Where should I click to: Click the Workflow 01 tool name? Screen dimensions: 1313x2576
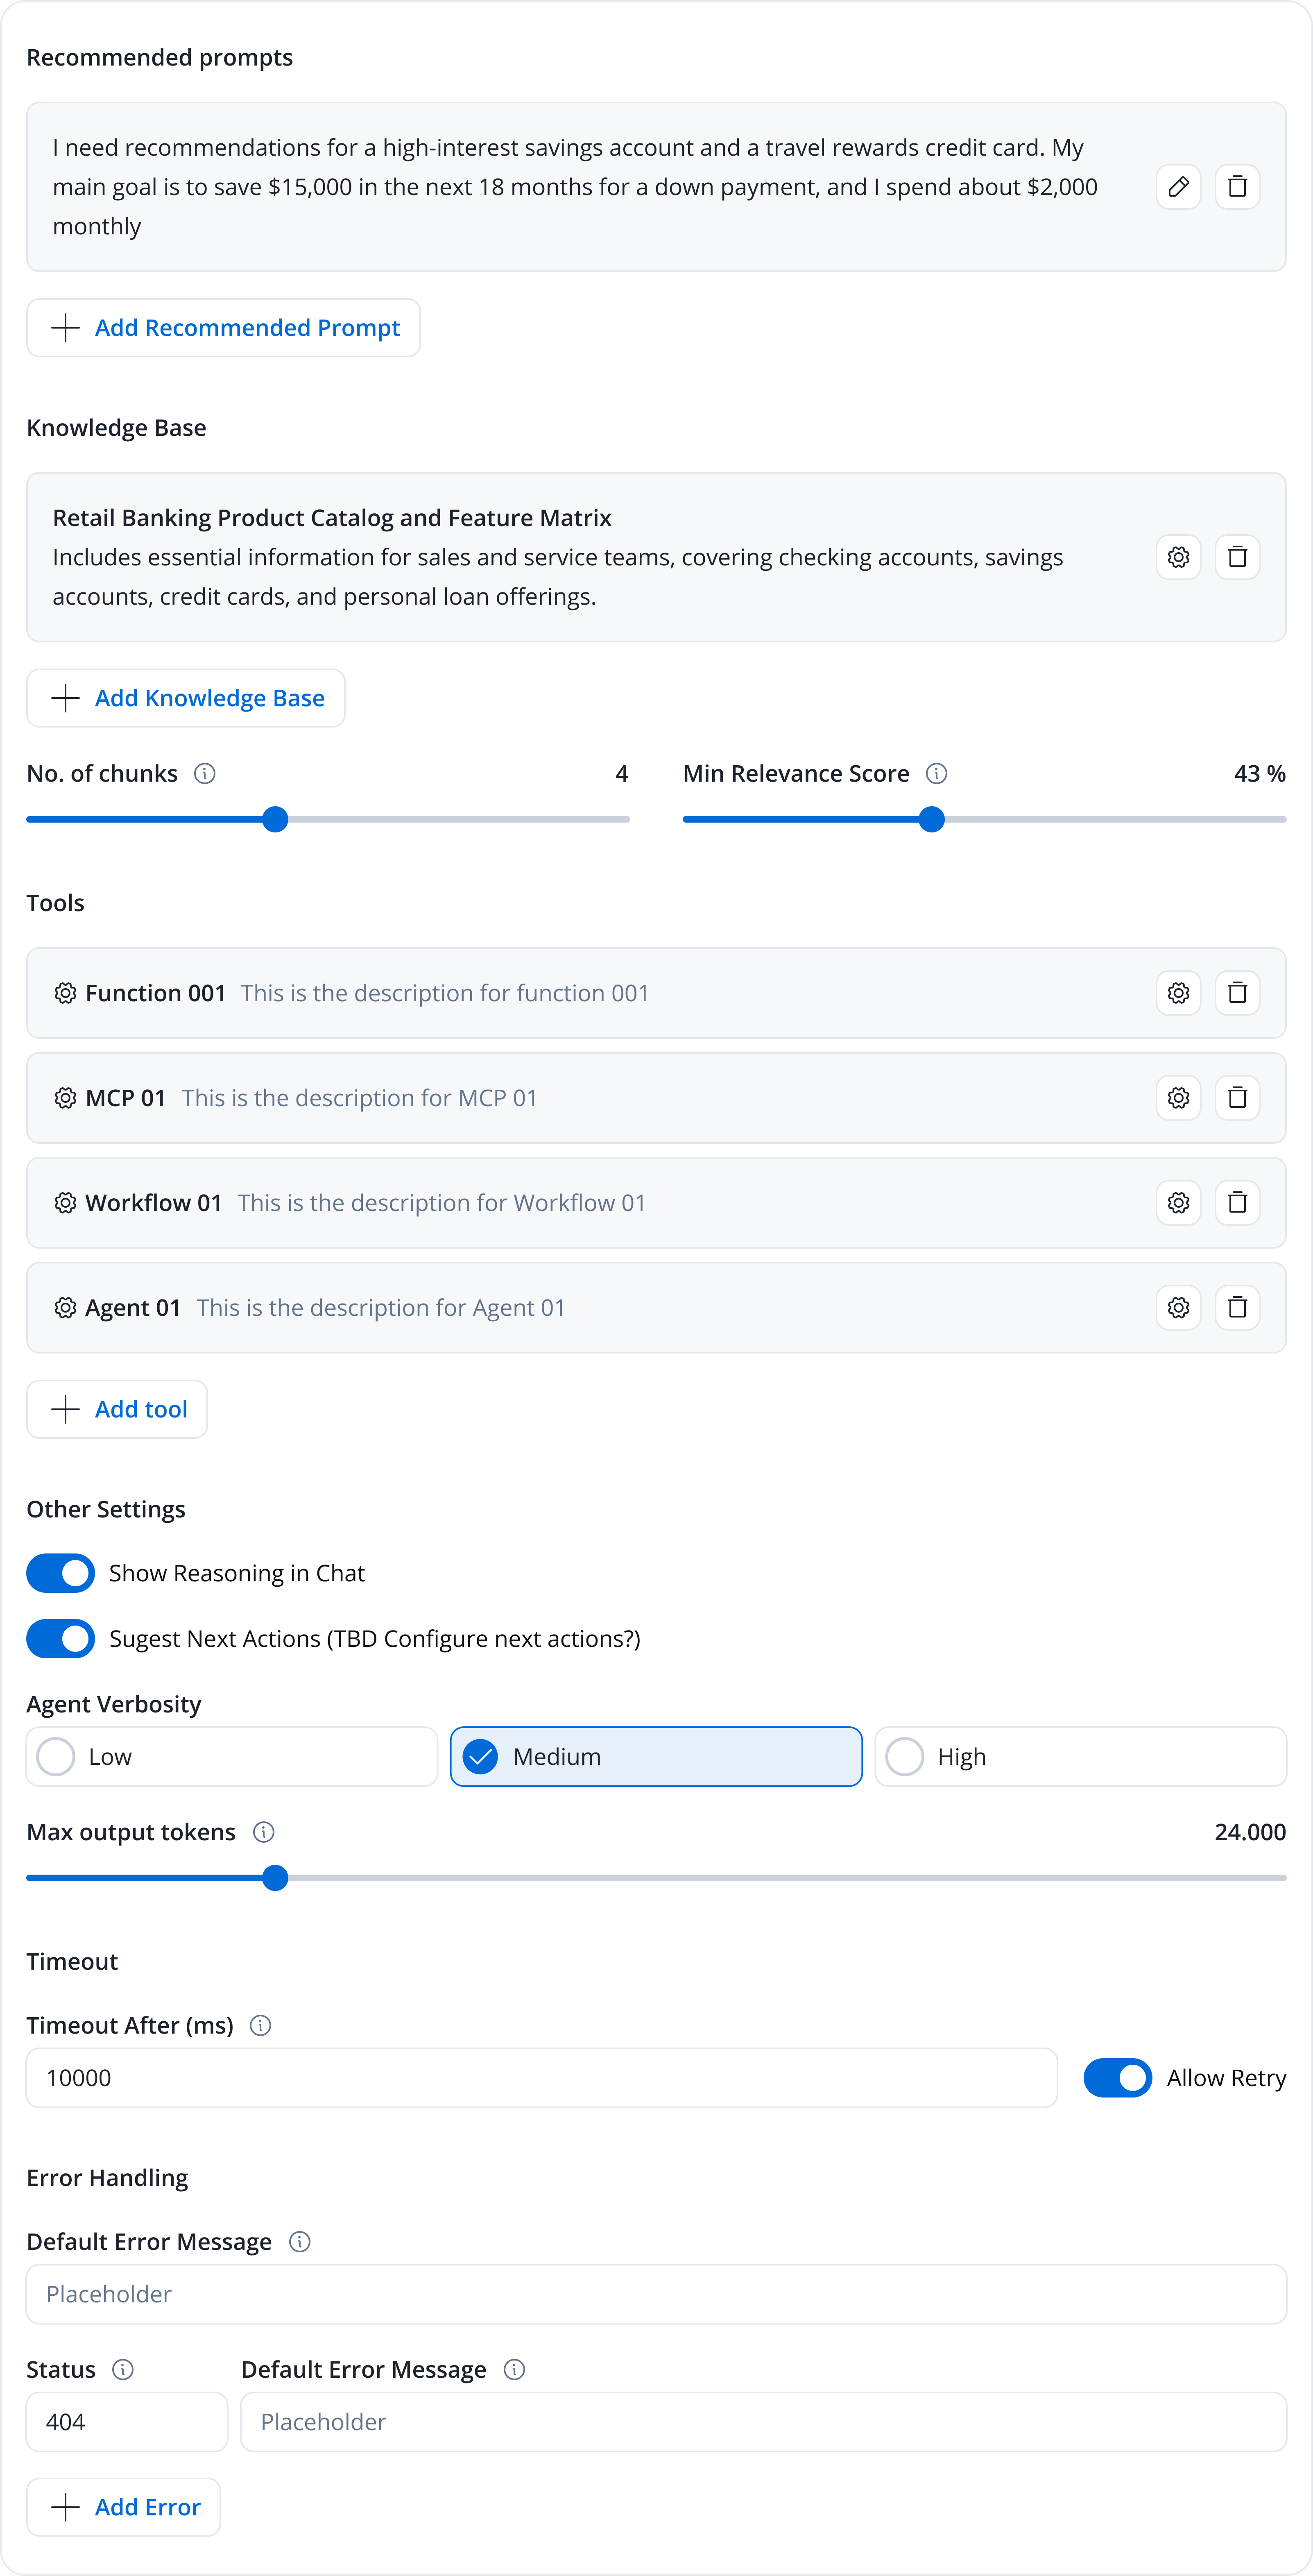pyautogui.click(x=153, y=1203)
